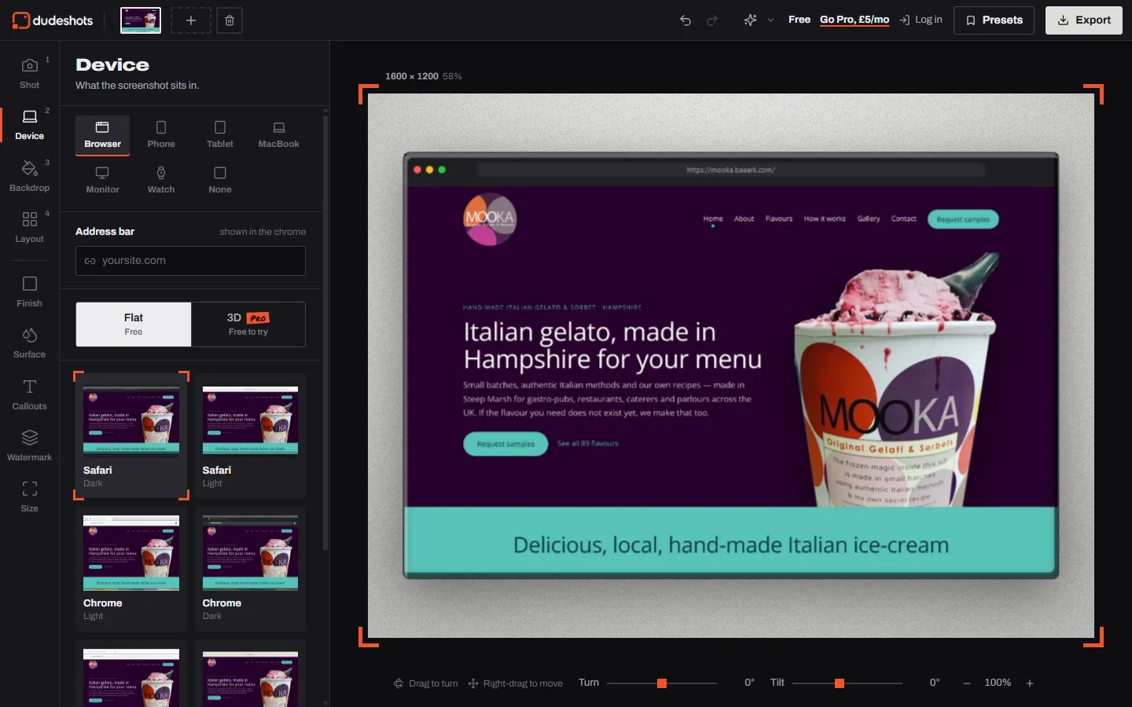Viewport: 1132px width, 707px height.
Task: Click the Free plan label
Action: [x=799, y=20]
